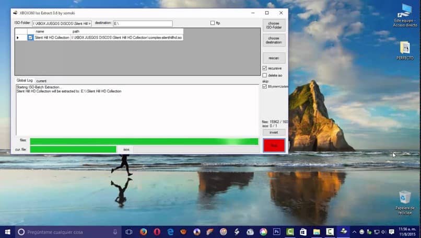Click the XBOX360 Iso Extract title bar icon
Image resolution: width=421 pixels, height=238 pixels.
pyautogui.click(x=15, y=13)
